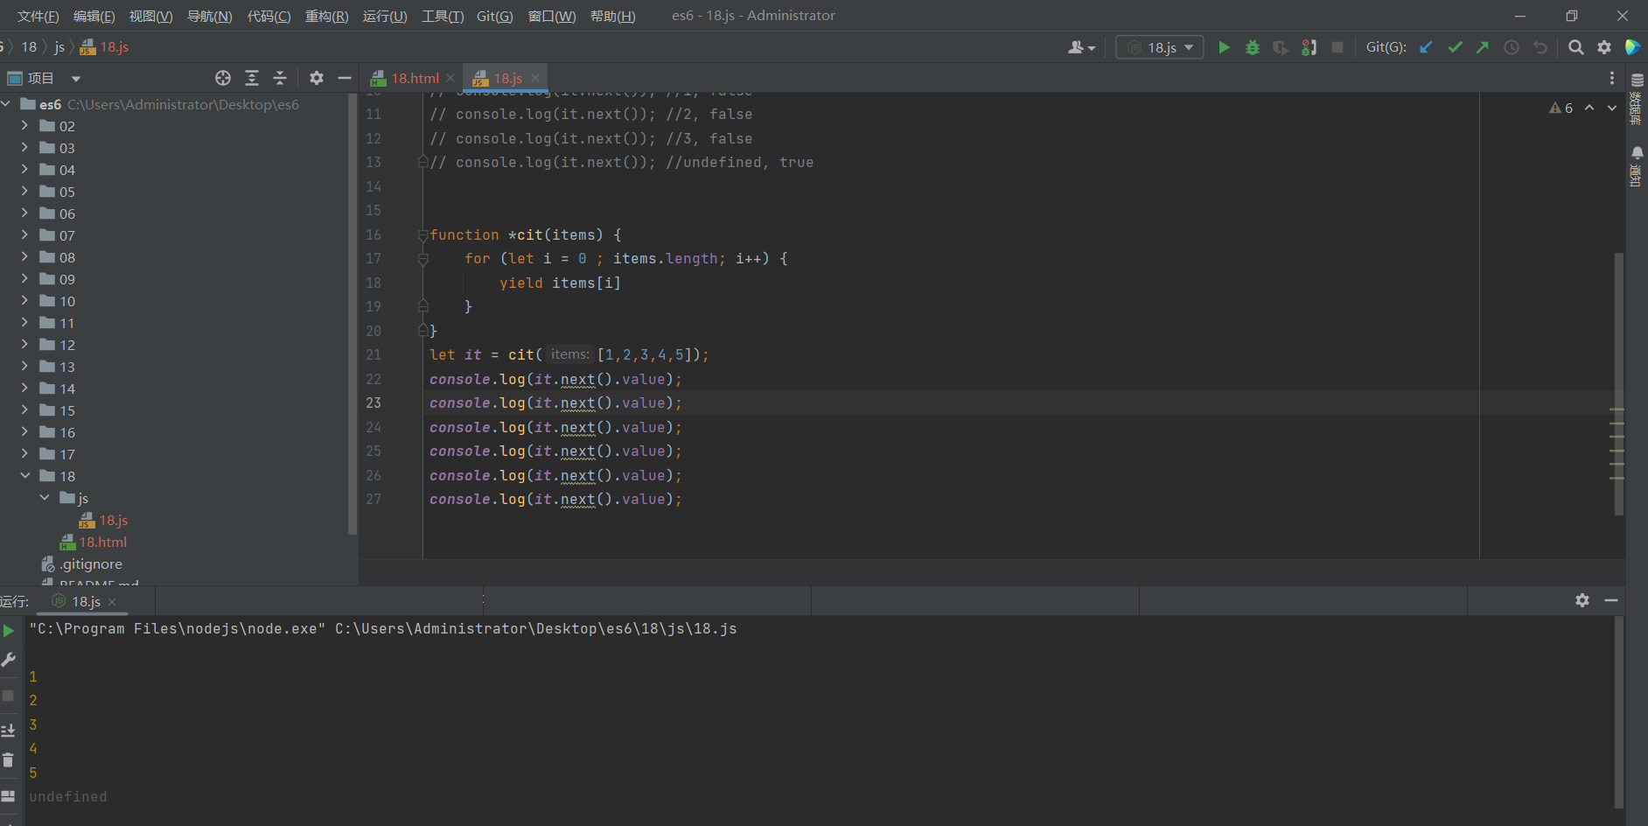Open the code-with-me user icon dropdown

[1081, 47]
